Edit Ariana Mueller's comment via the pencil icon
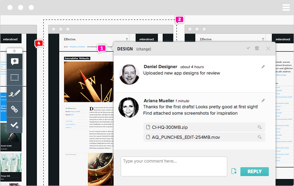Image resolution: width=294 pixels, height=186 pixels. coord(263,100)
